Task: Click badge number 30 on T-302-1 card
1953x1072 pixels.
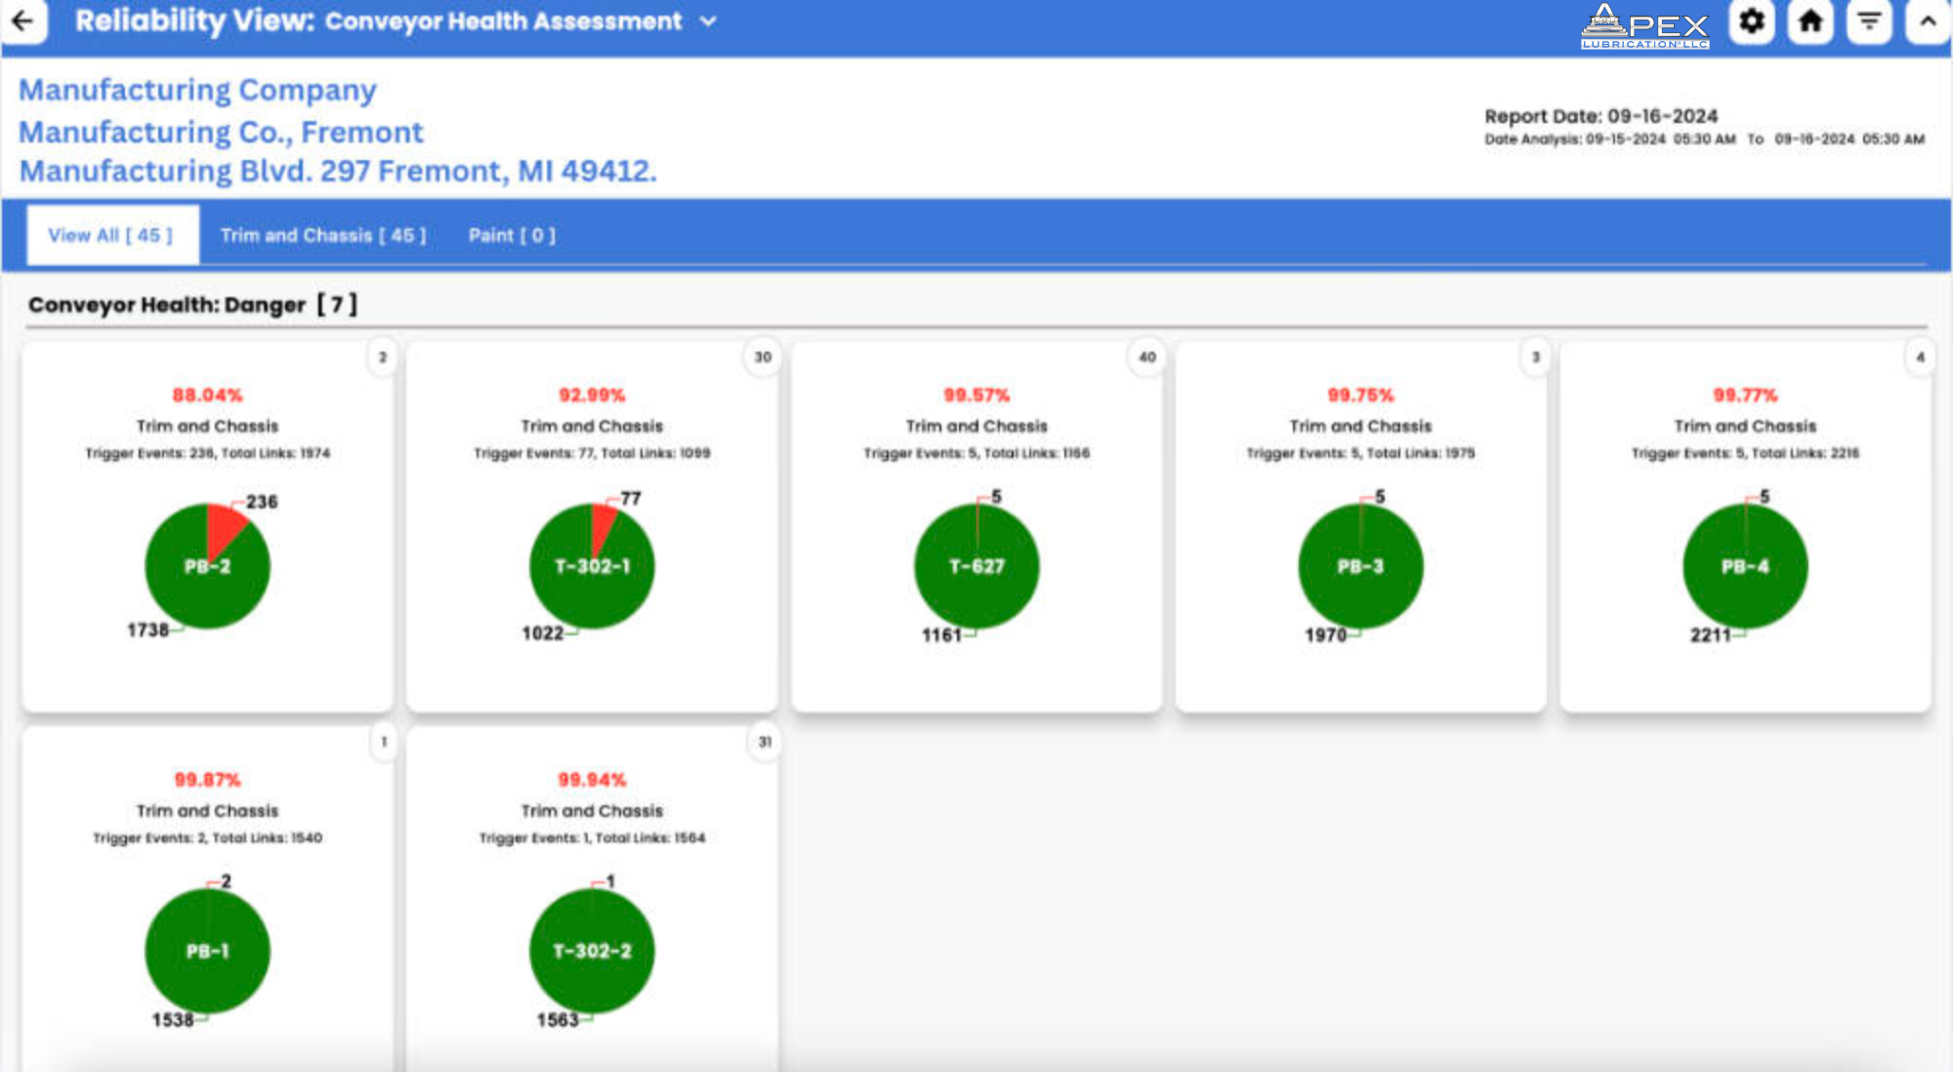Action: [x=763, y=357]
